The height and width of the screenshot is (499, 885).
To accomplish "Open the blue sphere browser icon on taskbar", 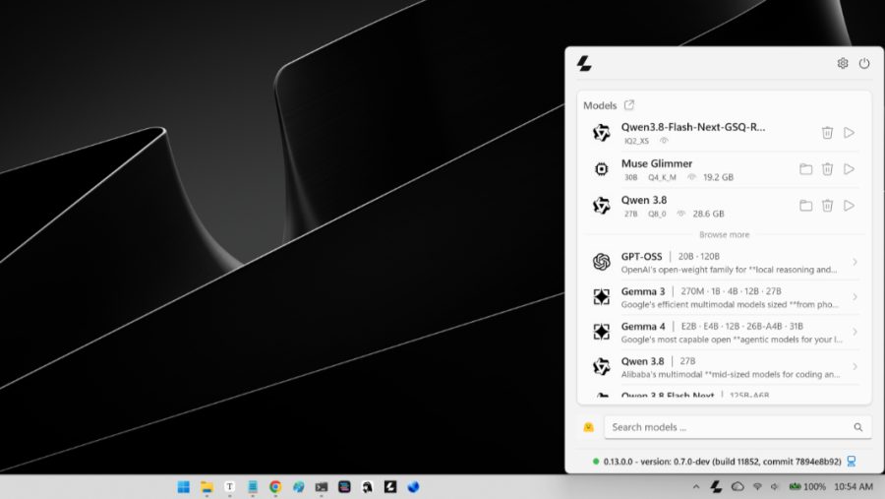I will [x=413, y=487].
